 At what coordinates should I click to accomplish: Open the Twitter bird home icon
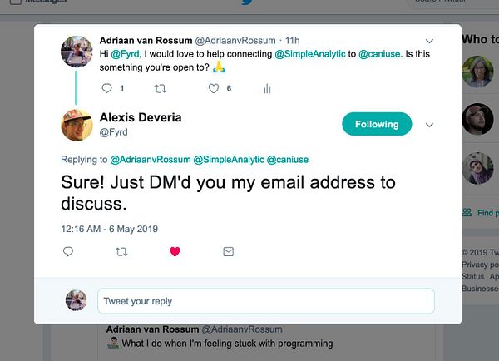coord(247,2)
